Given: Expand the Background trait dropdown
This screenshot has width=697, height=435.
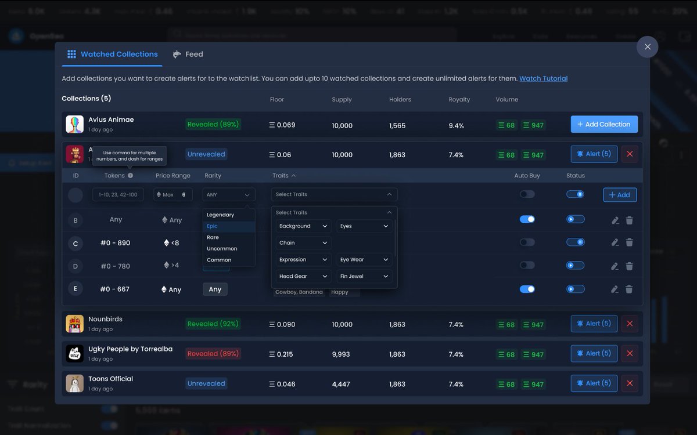Looking at the screenshot, I should (x=304, y=226).
